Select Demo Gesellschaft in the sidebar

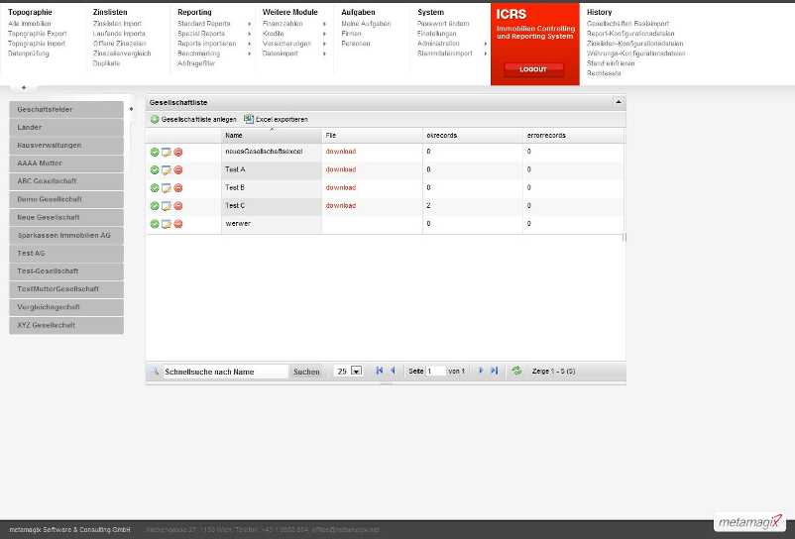(x=66, y=199)
